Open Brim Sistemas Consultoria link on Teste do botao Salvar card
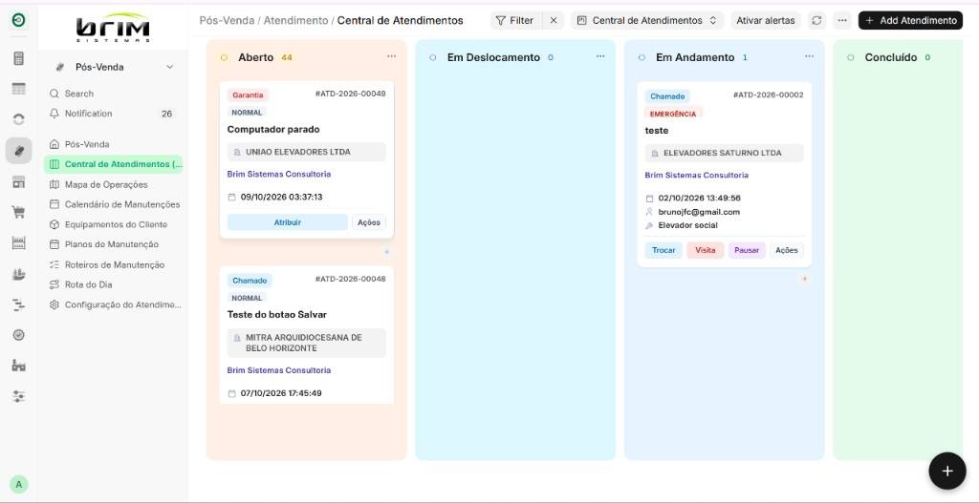This screenshot has height=503, width=979. click(279, 370)
